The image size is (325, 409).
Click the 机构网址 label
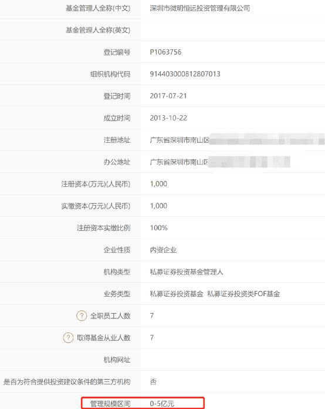117,360
